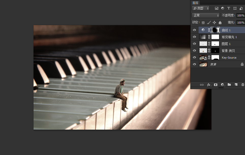This screenshot has width=245, height=155.
Task: Select the Key-Source mask thumbnail
Action: [x=215, y=57]
